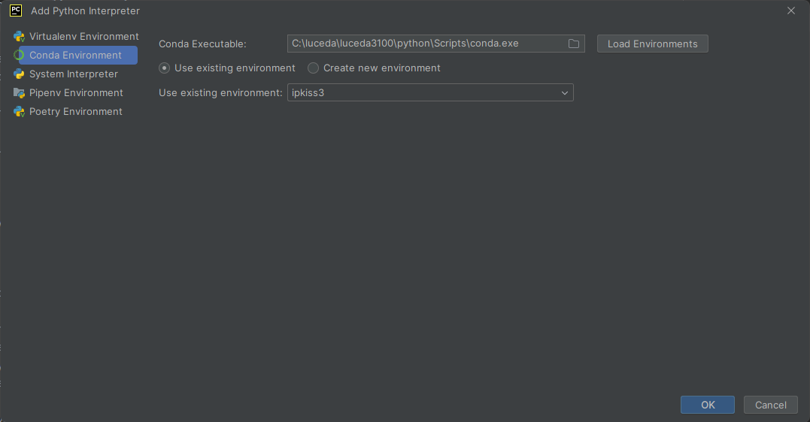Image resolution: width=810 pixels, height=422 pixels.
Task: Choose System Interpreter from the sidebar list
Action: point(73,74)
